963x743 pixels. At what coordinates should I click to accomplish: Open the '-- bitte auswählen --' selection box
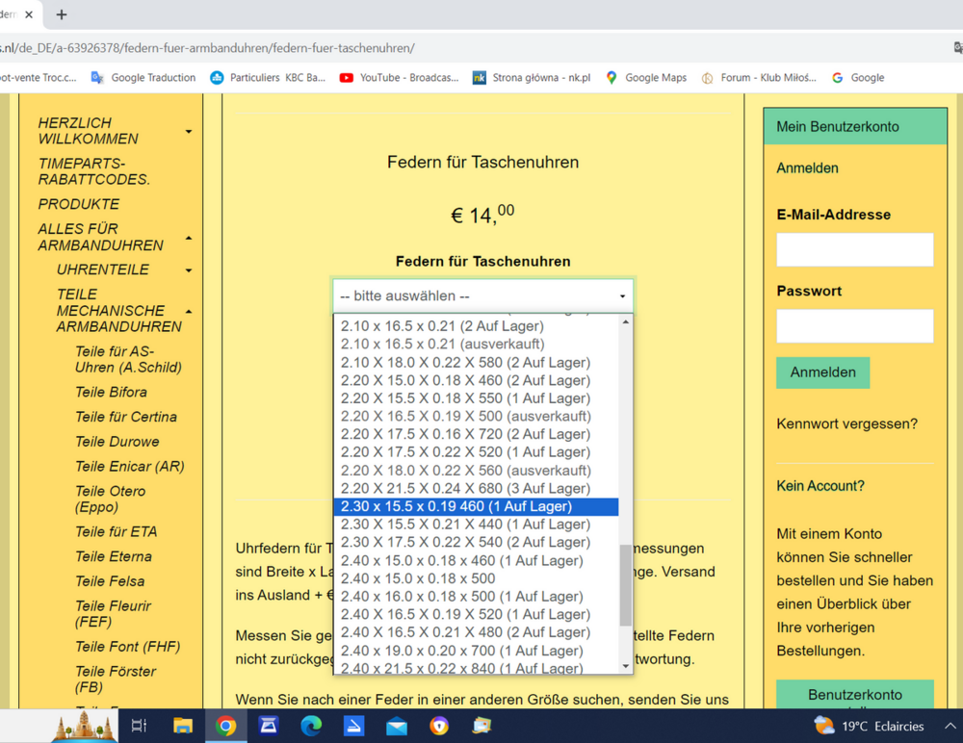point(481,295)
